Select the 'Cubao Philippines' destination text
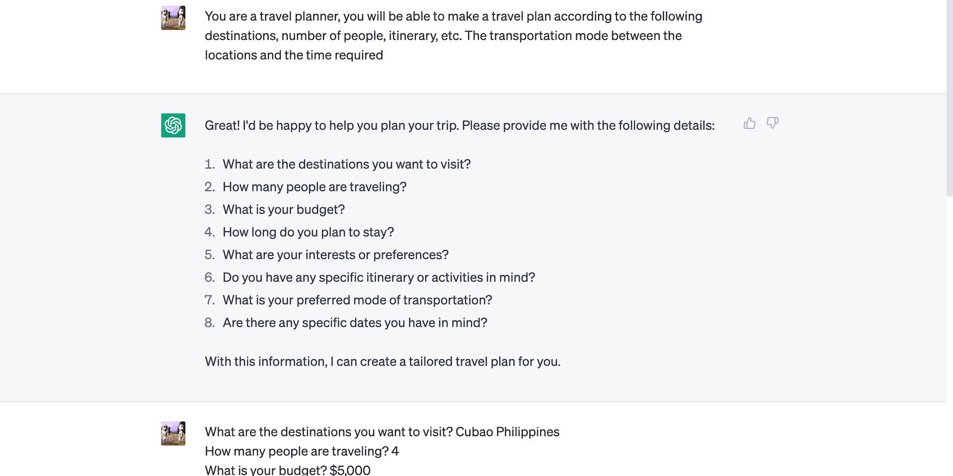Image resolution: width=953 pixels, height=476 pixels. click(507, 432)
